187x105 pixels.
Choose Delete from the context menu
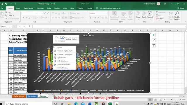(65, 48)
